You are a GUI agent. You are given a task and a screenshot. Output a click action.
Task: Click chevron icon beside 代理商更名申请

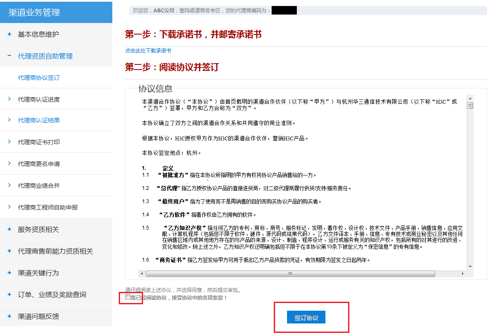click(x=9, y=163)
